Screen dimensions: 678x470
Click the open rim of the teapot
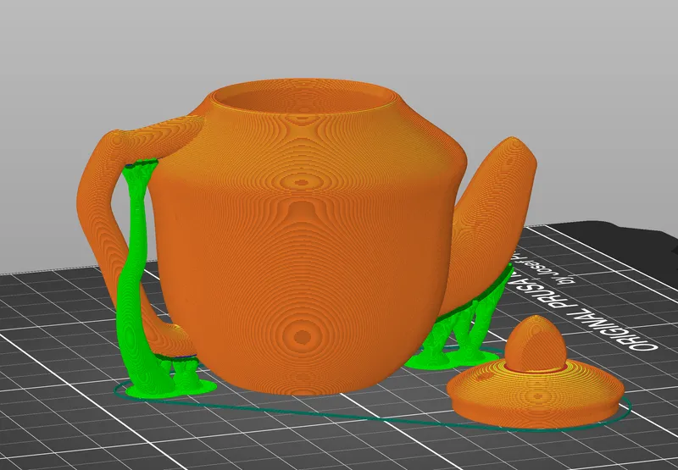303,97
